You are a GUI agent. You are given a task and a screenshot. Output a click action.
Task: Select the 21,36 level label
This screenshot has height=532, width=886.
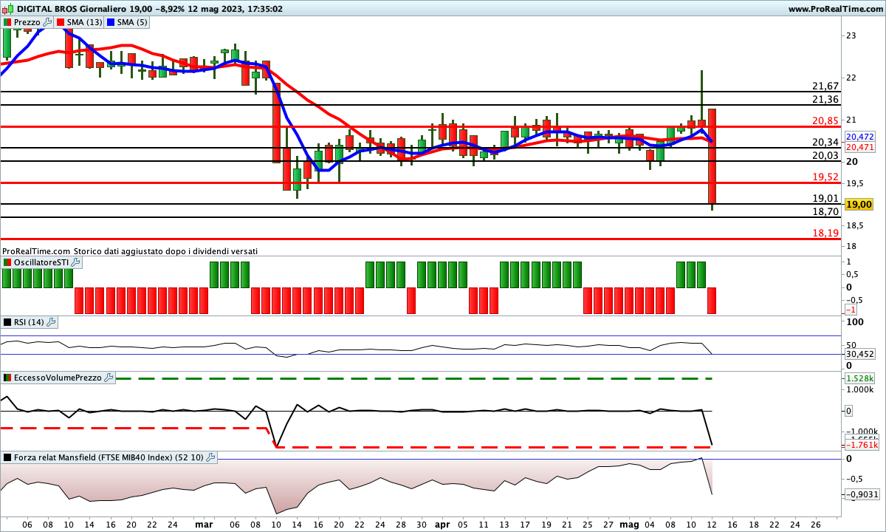point(825,99)
